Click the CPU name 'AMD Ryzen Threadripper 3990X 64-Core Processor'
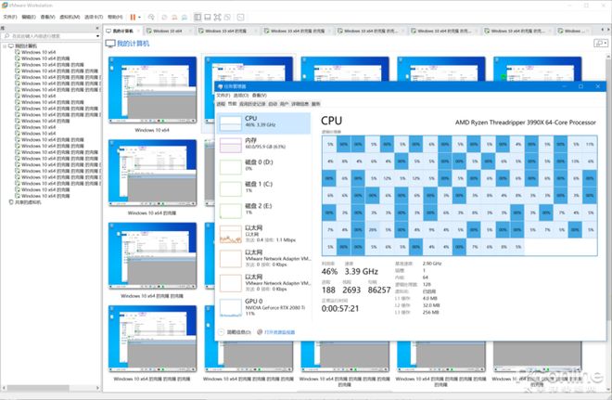 point(526,123)
